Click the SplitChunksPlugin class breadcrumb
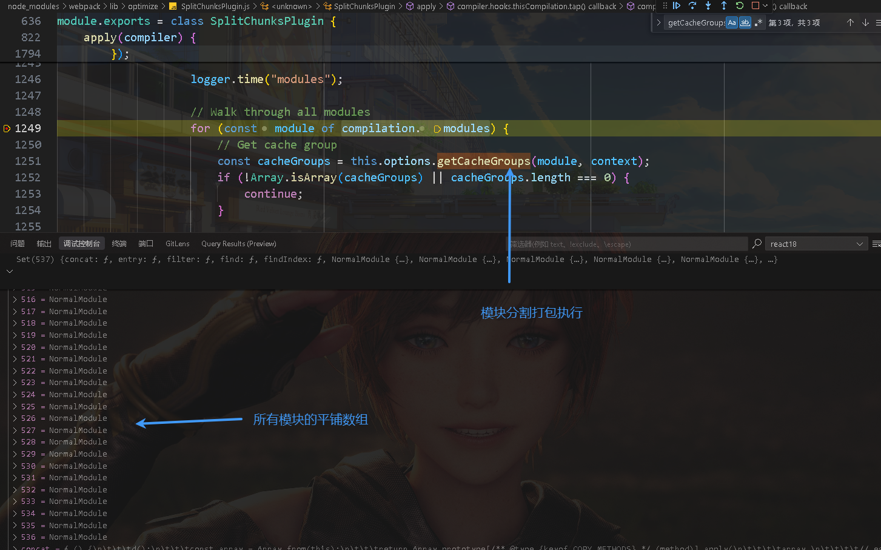The image size is (881, 550). 364,6
